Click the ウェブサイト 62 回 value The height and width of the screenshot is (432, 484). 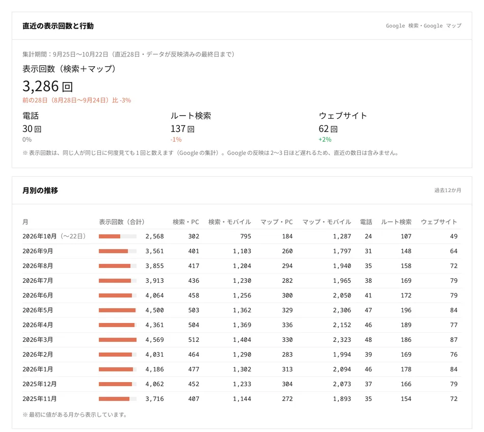click(328, 129)
